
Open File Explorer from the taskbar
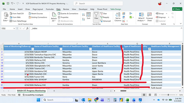(x=90, y=100)
